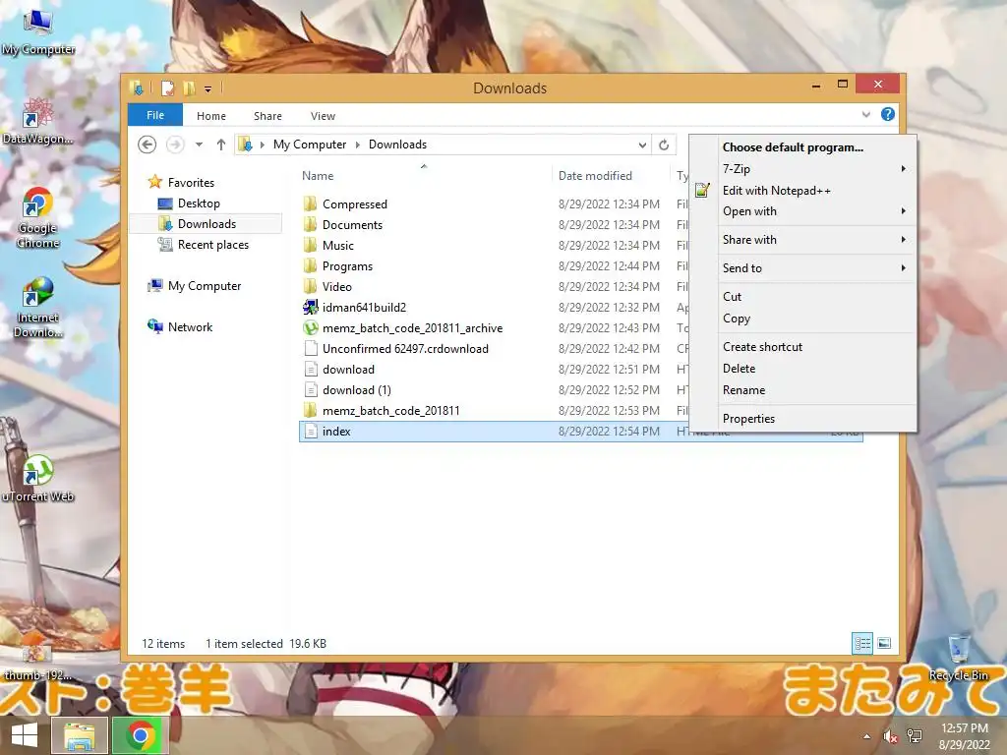Screen dimensions: 1007x755
Task: Open the My Computer desktop icon
Action: click(38, 32)
